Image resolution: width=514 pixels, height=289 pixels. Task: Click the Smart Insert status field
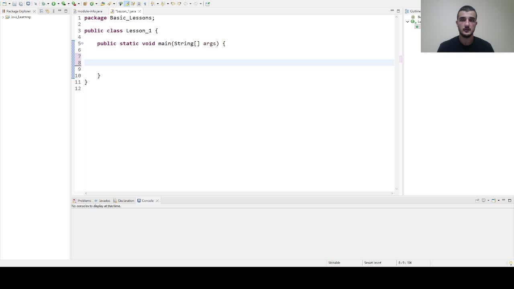click(373, 263)
